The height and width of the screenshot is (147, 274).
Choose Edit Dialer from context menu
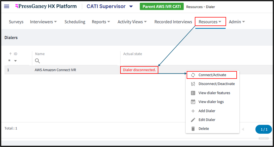[212, 120]
